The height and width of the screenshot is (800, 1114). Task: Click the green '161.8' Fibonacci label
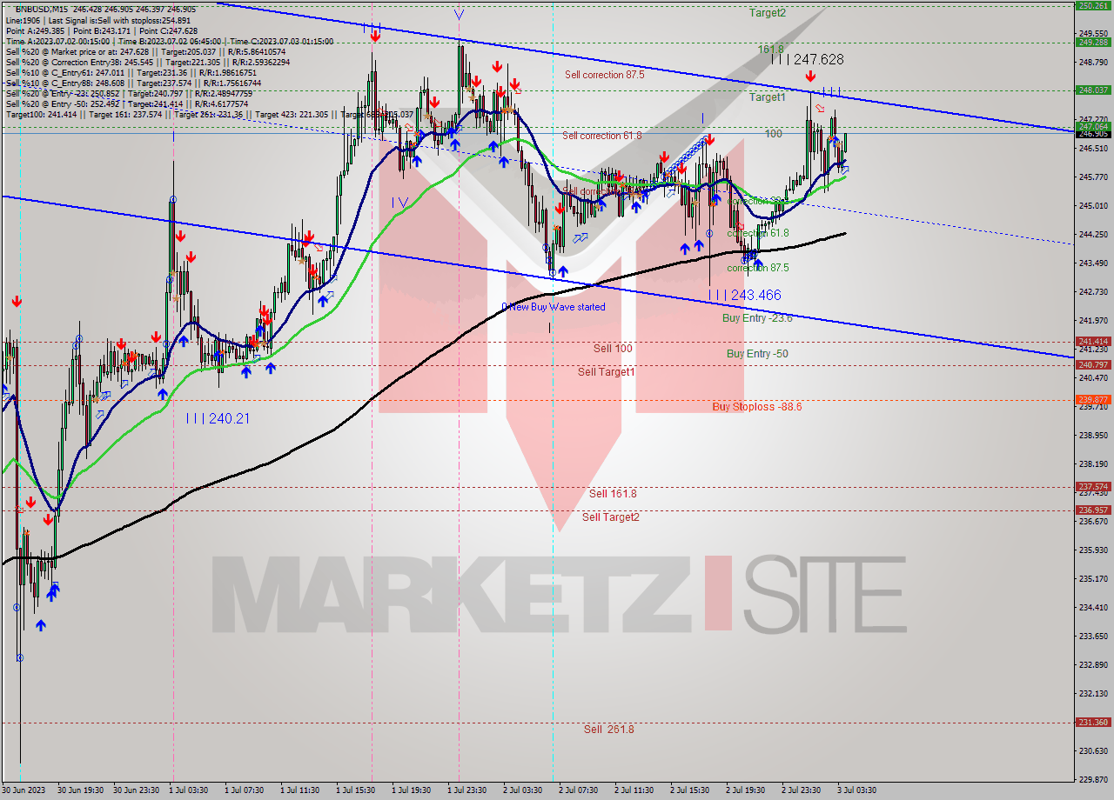pyautogui.click(x=771, y=50)
